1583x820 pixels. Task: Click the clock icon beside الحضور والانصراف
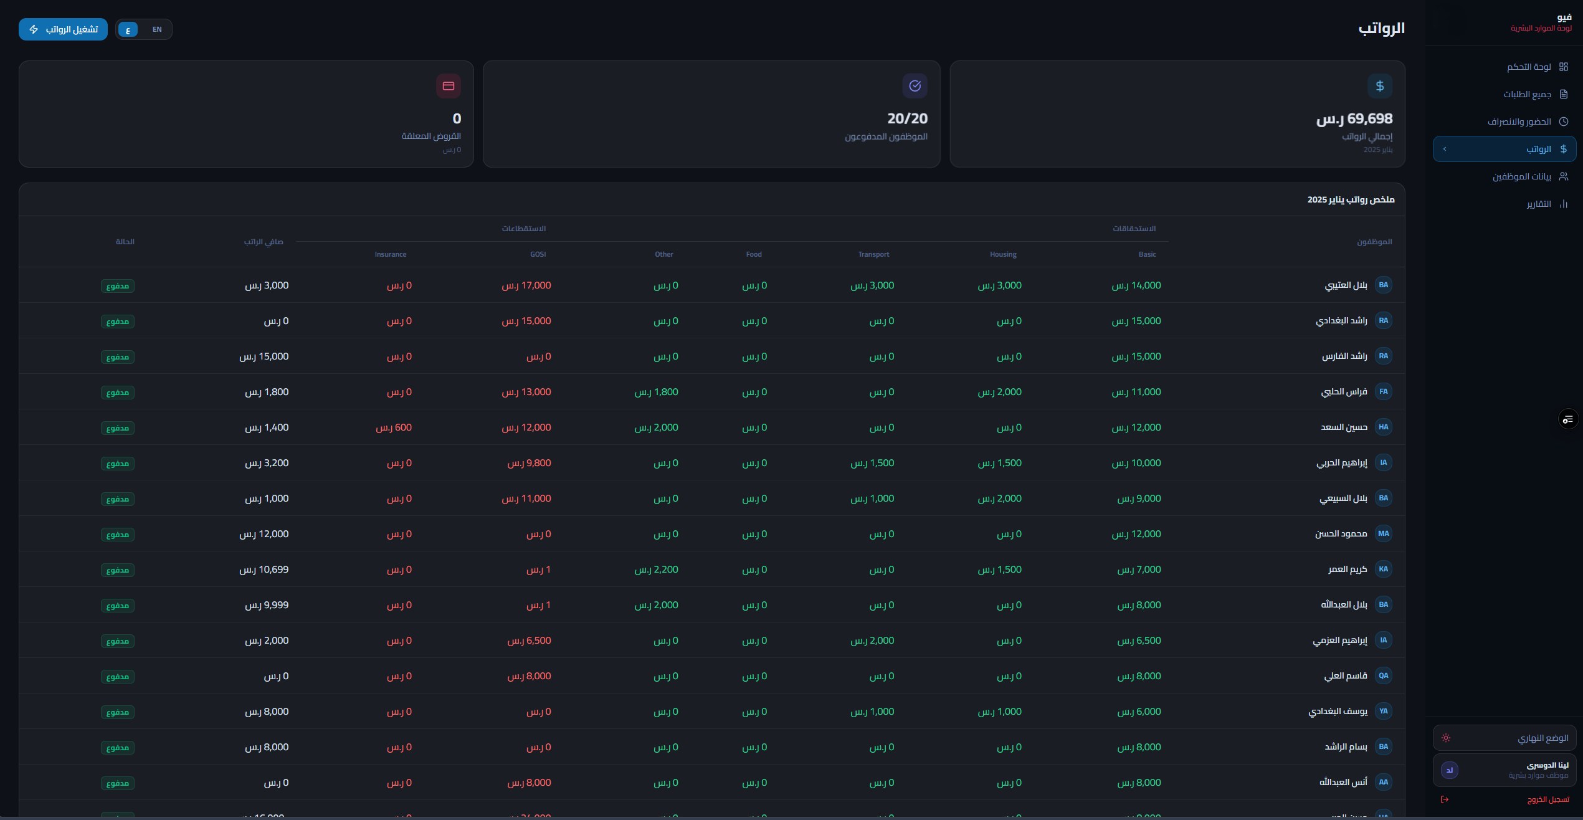coord(1563,122)
